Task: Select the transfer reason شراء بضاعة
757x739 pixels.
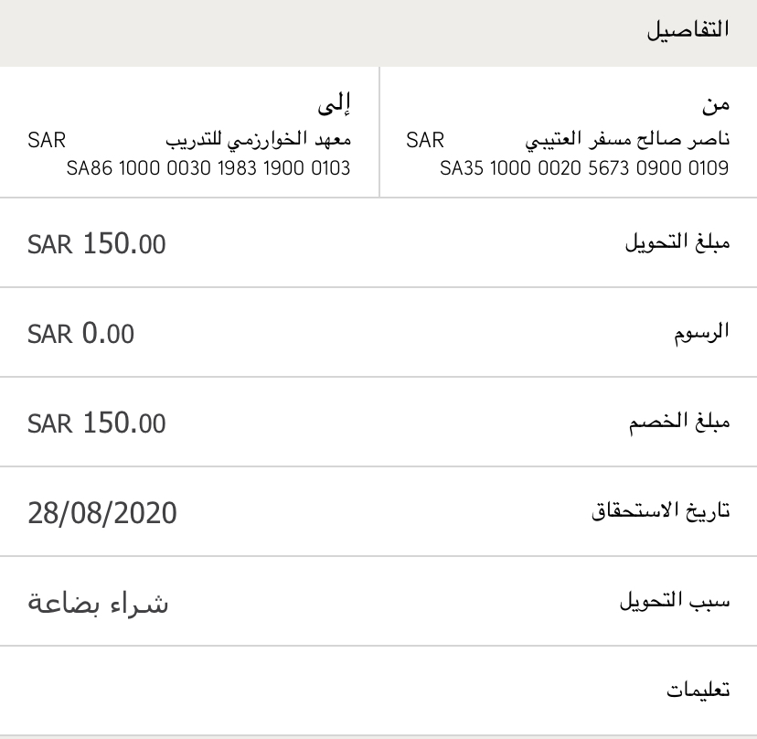Action: [99, 603]
